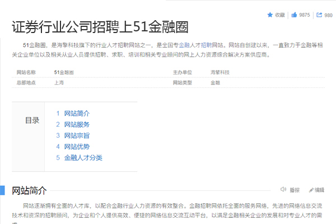336x224 pixels.
Task: Click the 网站名称 field label
Action: point(26,72)
